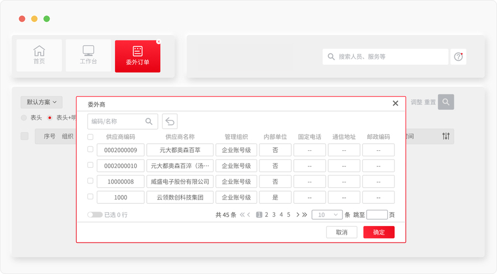This screenshot has height=274, width=497.
Task: Select the 表头 radio button
Action: [x=24, y=118]
